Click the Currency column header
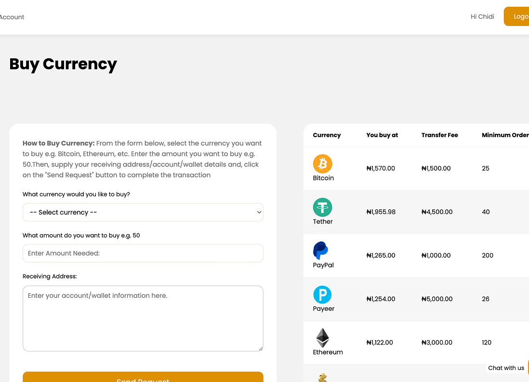This screenshot has height=382, width=529. pos(327,135)
